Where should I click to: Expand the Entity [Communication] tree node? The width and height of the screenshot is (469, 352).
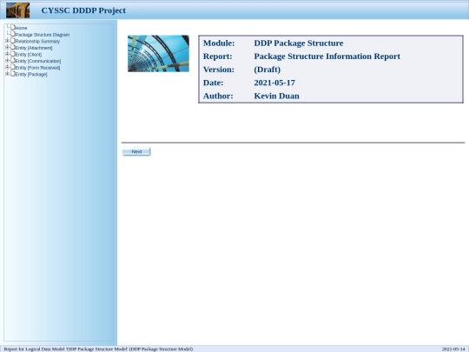[7, 60]
